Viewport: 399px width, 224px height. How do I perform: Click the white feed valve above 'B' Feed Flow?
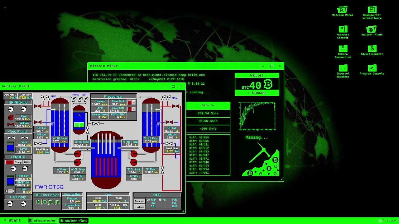pos(169,143)
